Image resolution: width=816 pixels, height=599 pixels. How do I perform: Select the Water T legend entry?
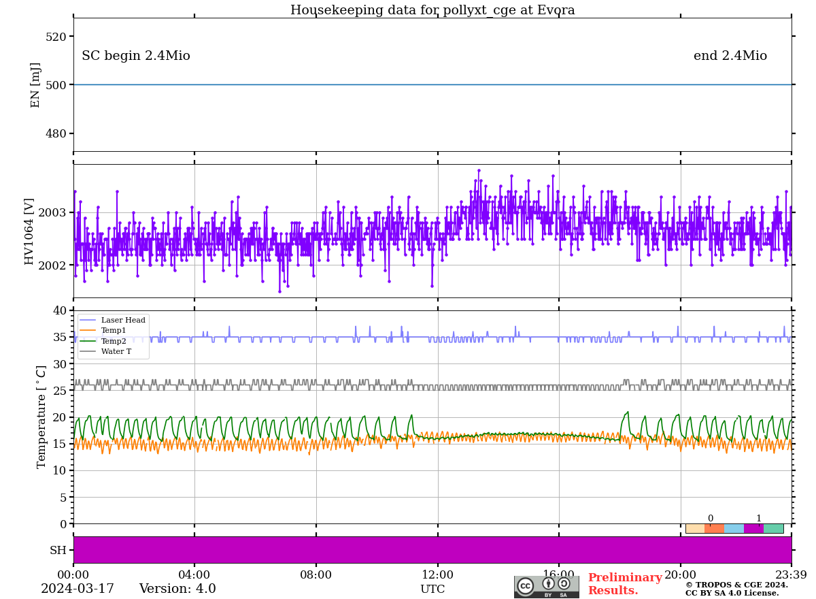point(105,352)
